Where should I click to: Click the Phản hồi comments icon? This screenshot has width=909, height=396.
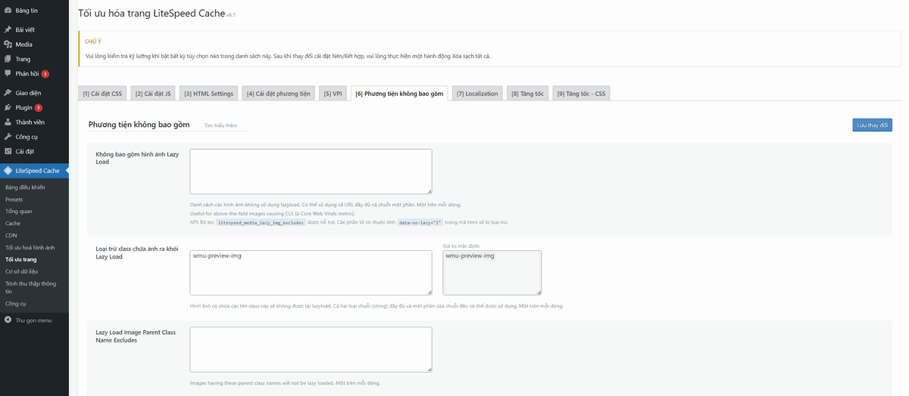point(8,73)
